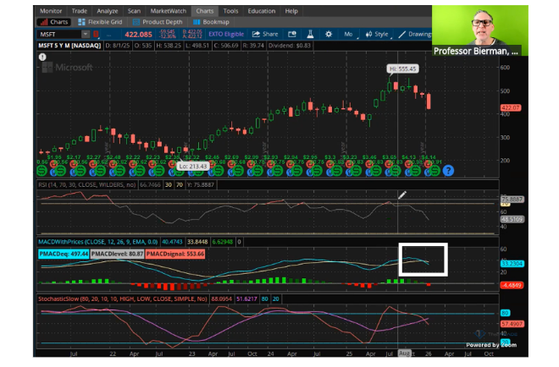Screen dimensions: 559x367
Task: Click the 57.4907 stochastic axis label
Action: coord(512,324)
